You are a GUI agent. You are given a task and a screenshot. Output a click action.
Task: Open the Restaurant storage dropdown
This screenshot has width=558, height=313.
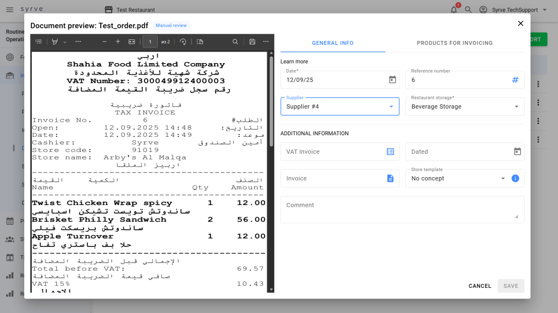[x=465, y=107]
